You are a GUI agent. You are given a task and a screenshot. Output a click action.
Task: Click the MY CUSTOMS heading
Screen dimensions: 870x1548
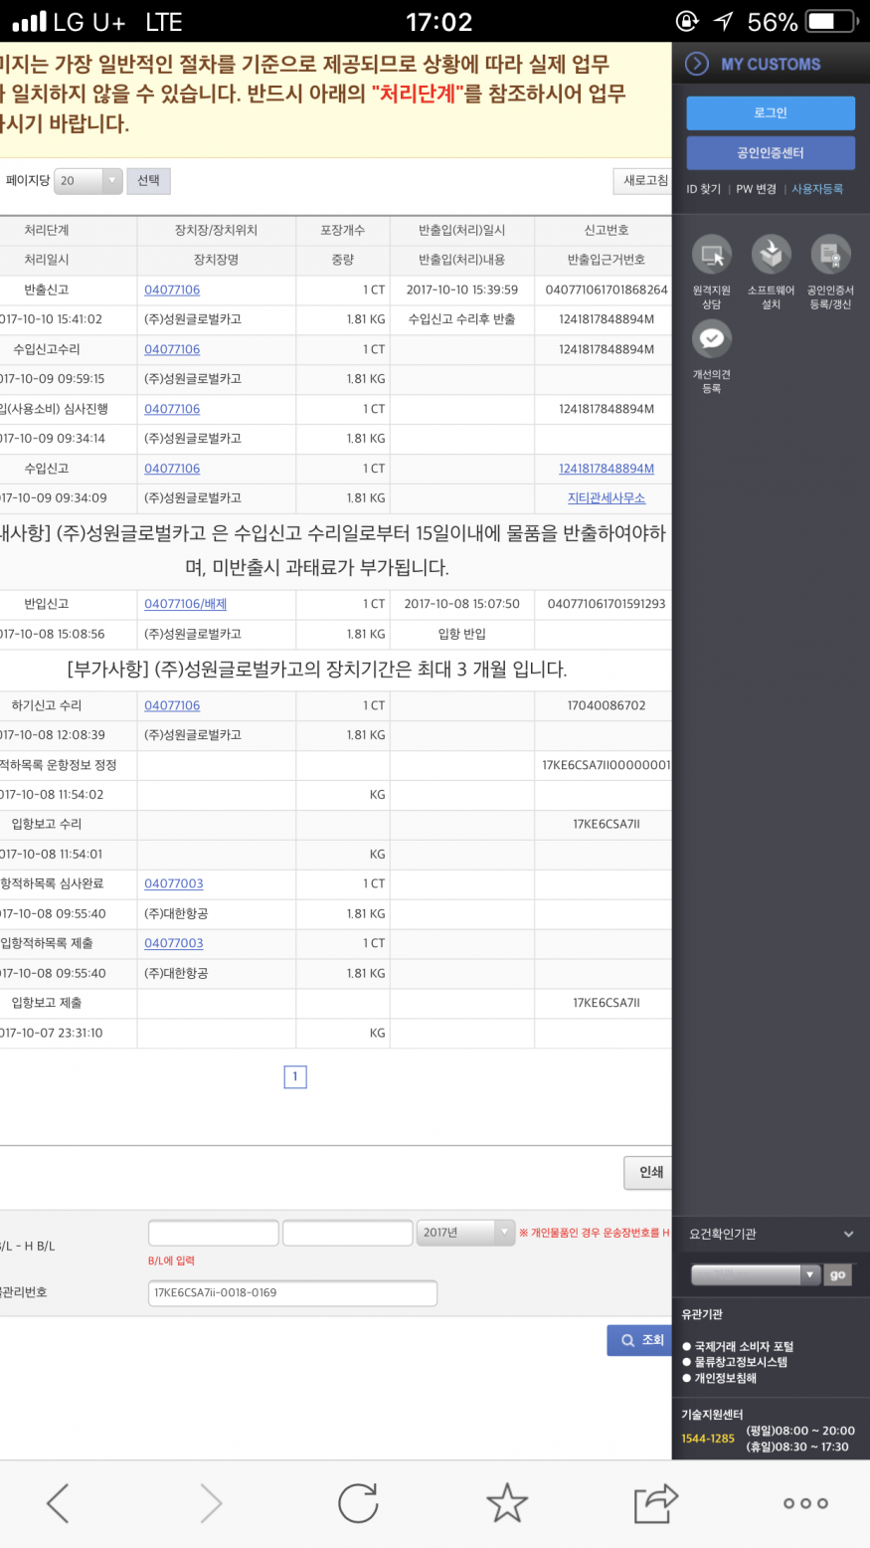coord(771,64)
